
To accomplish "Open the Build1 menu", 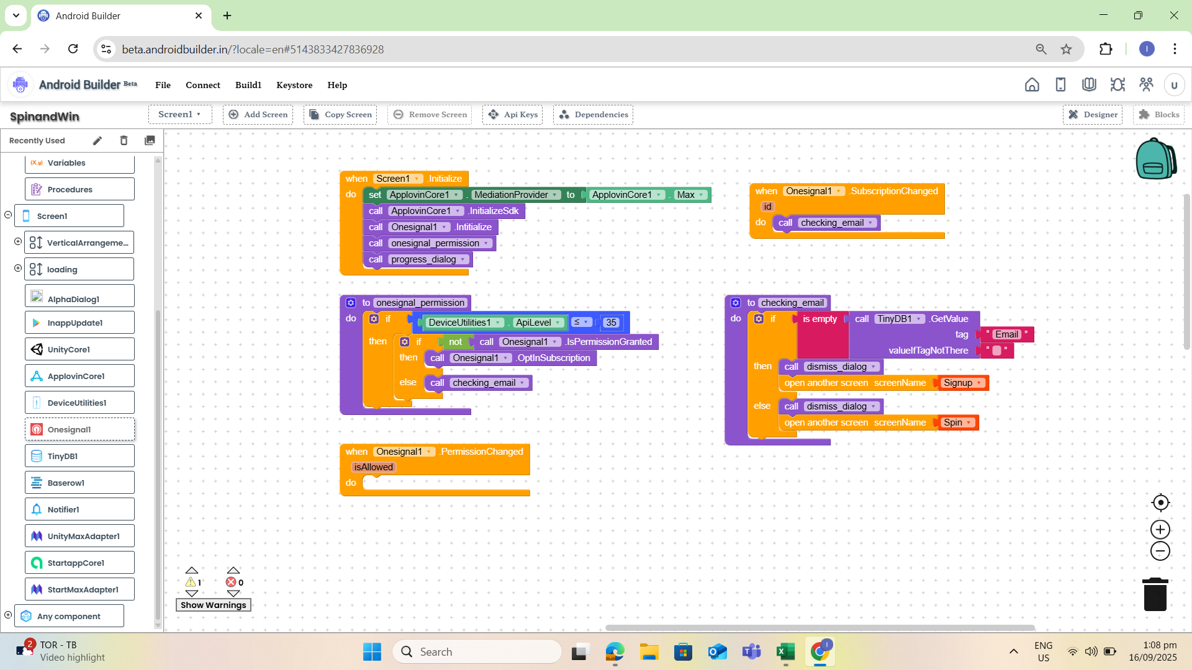I will pyautogui.click(x=248, y=85).
